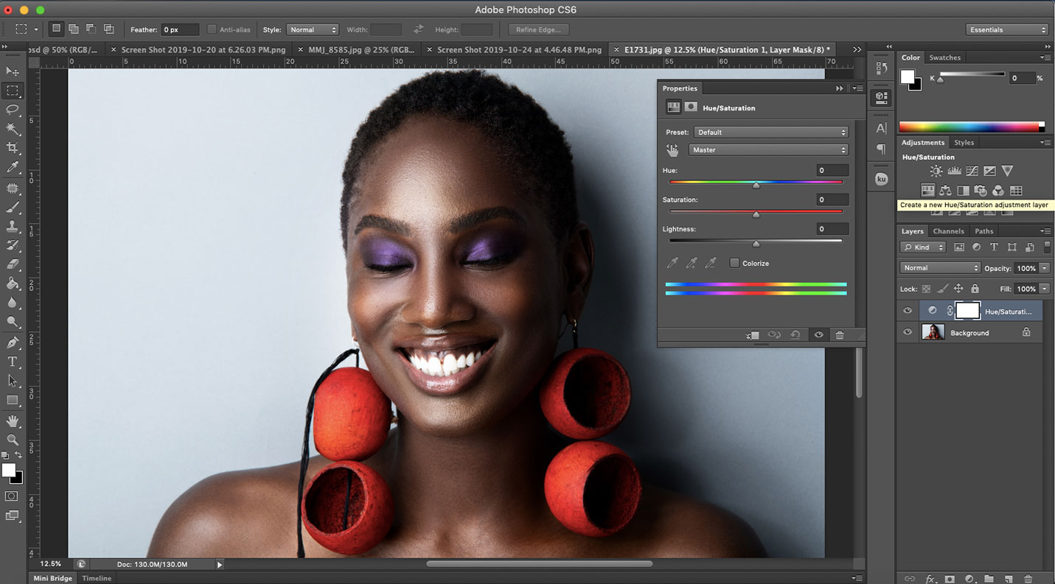Viewport: 1055px width, 584px height.
Task: Expand hidden document tabs double arrow
Action: pyautogui.click(x=857, y=49)
